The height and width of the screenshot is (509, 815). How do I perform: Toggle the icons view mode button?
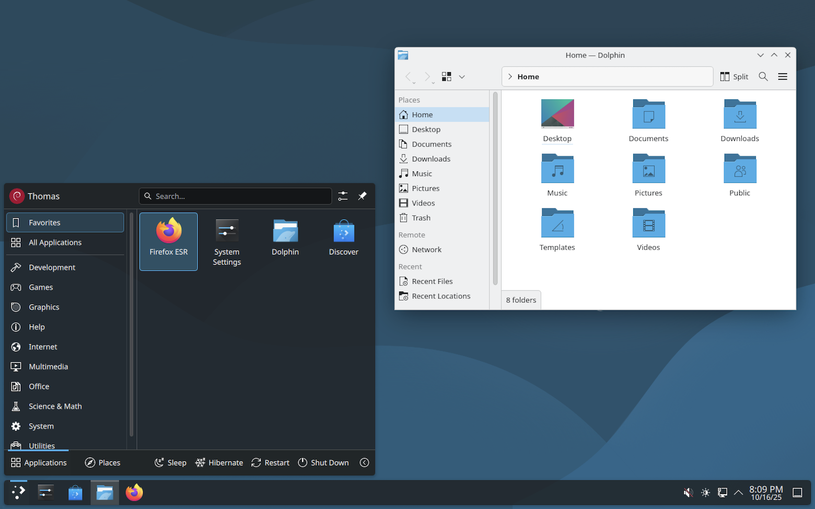tap(447, 77)
